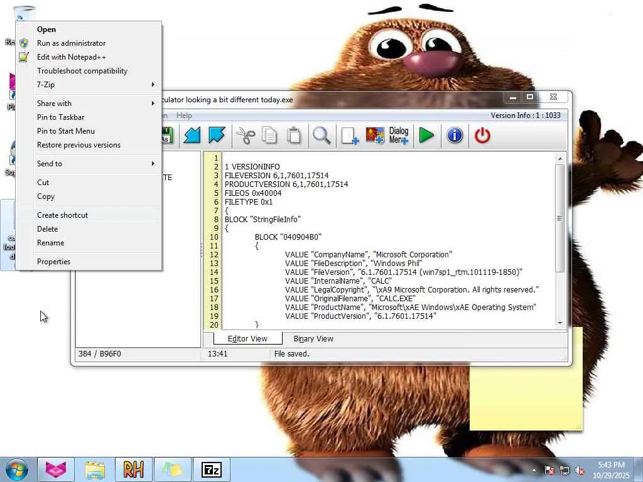
Task: Minimize the Resource Hacker window
Action: pyautogui.click(x=512, y=97)
